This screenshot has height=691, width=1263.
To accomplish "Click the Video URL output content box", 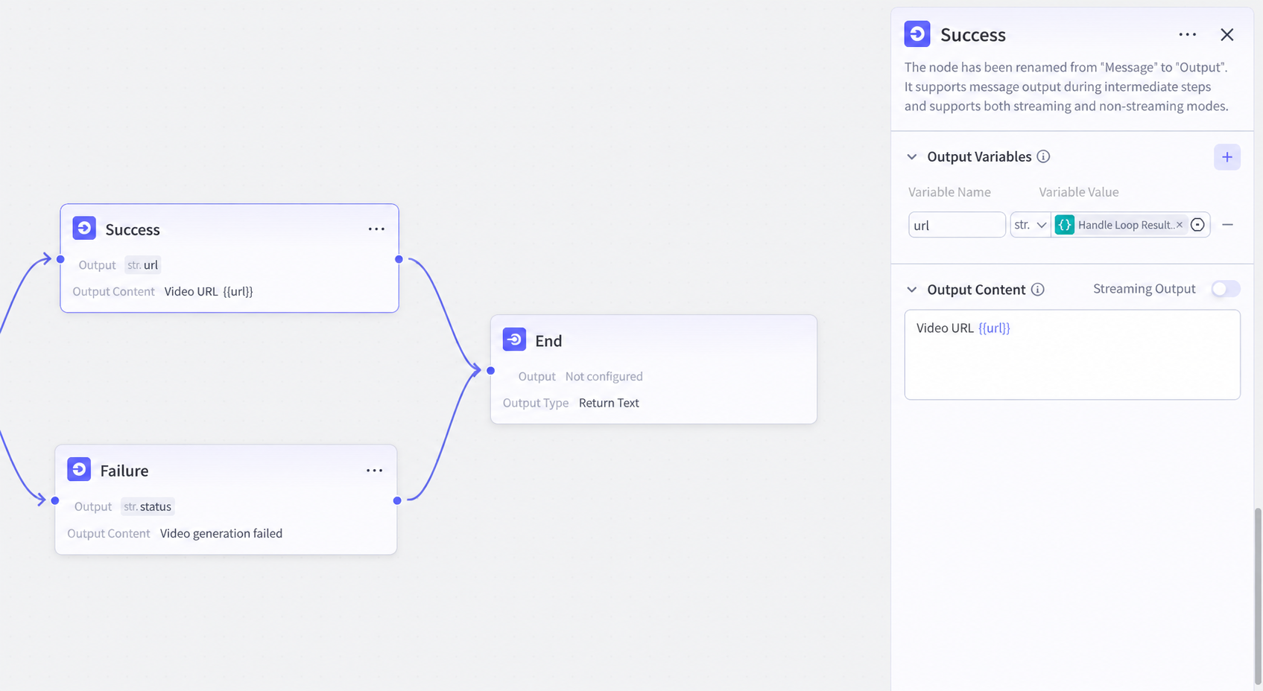I will click(x=1072, y=355).
